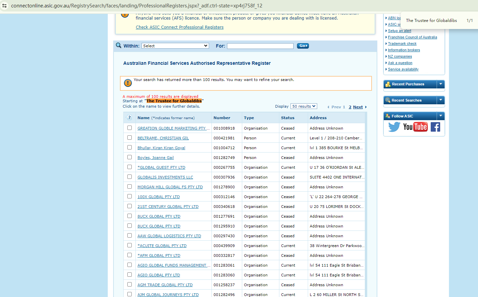This screenshot has height=297, width=478.
Task: Expand the Recent Searches panel arrow
Action: pyautogui.click(x=441, y=100)
